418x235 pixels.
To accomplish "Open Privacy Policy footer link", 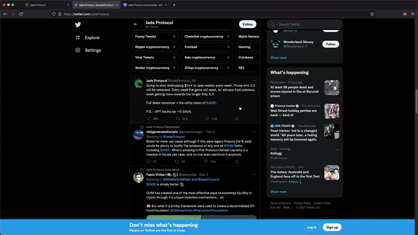I will click(302, 203).
